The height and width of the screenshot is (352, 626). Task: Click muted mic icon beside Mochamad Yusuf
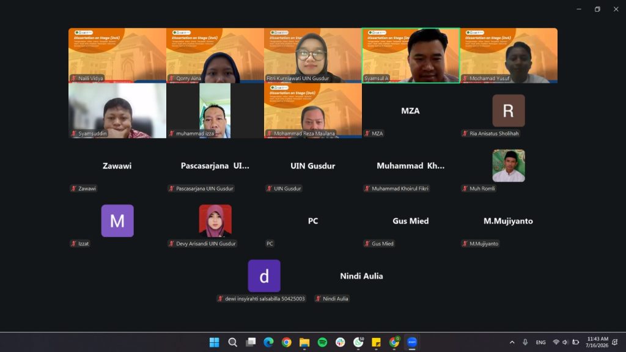(465, 78)
